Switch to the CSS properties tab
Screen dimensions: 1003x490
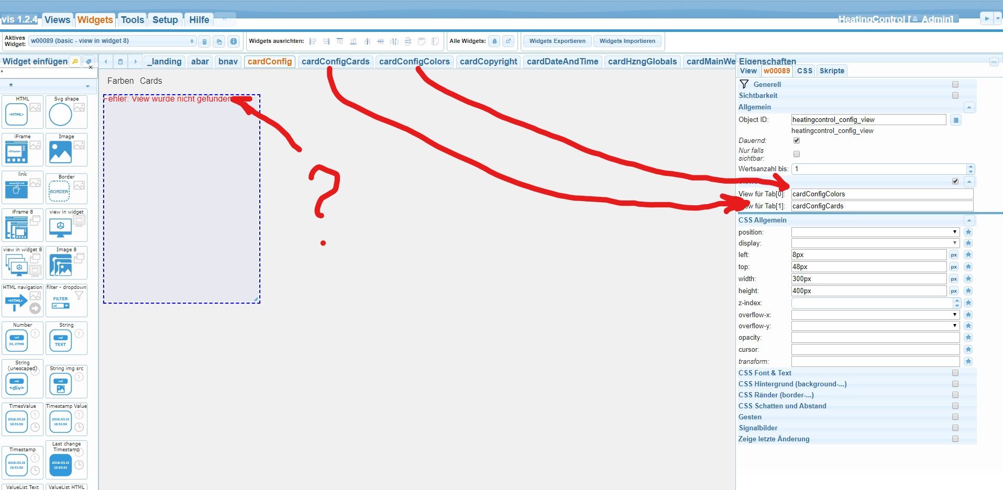pyautogui.click(x=804, y=71)
